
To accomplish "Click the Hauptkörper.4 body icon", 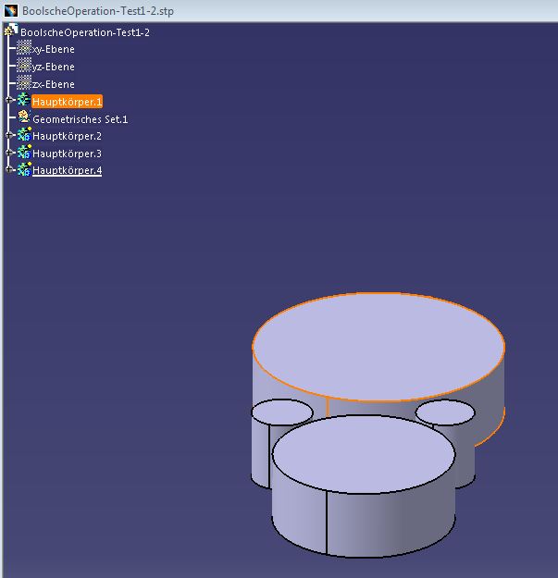I will (x=24, y=169).
